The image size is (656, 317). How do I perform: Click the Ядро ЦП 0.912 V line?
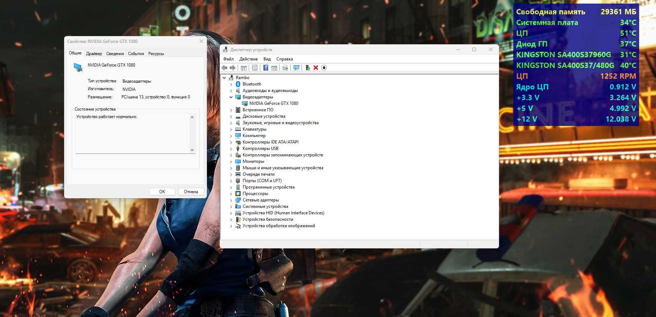click(x=576, y=87)
